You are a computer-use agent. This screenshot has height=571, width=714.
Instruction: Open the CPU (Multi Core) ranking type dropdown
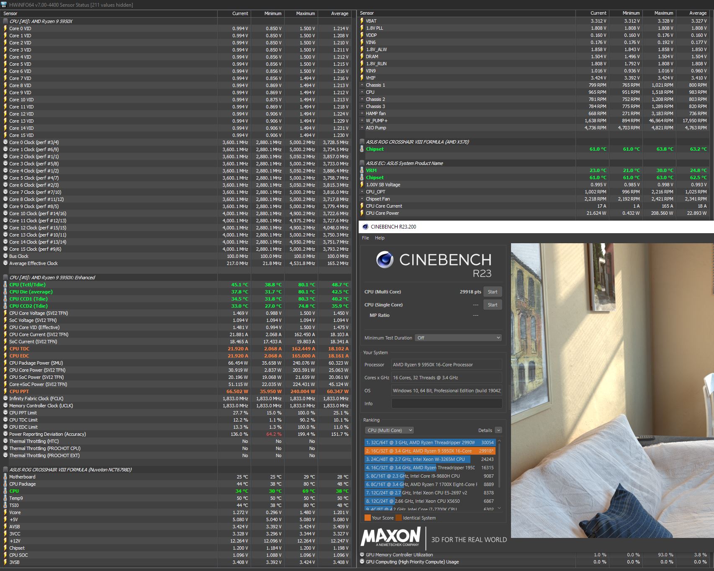(390, 430)
